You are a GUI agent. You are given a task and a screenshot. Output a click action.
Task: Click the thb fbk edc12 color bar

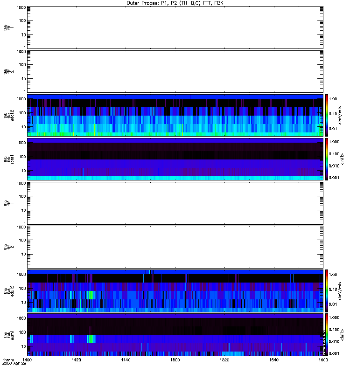click(327, 115)
